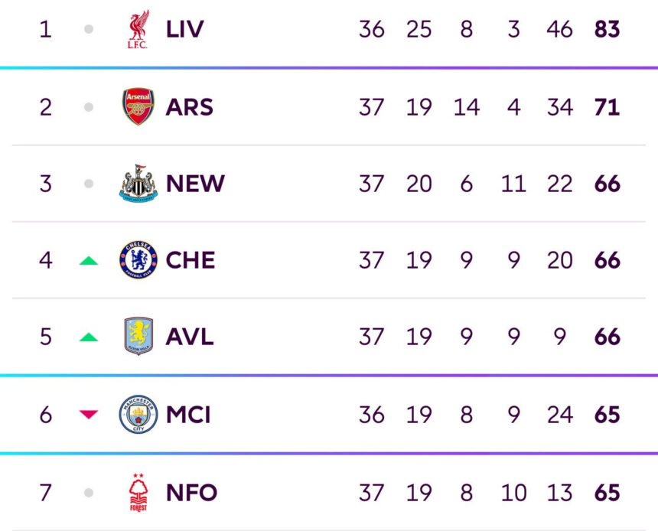Click Aston Villa's green up-arrow indicator
The width and height of the screenshot is (658, 531).
click(x=89, y=337)
